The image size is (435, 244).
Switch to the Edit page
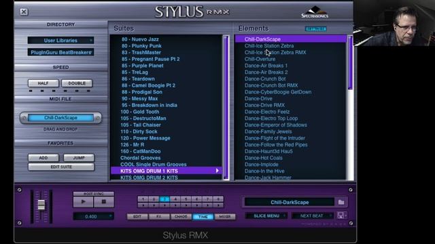(137, 217)
